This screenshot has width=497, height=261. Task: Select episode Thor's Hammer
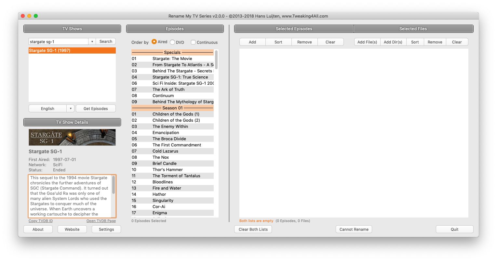pyautogui.click(x=172, y=170)
